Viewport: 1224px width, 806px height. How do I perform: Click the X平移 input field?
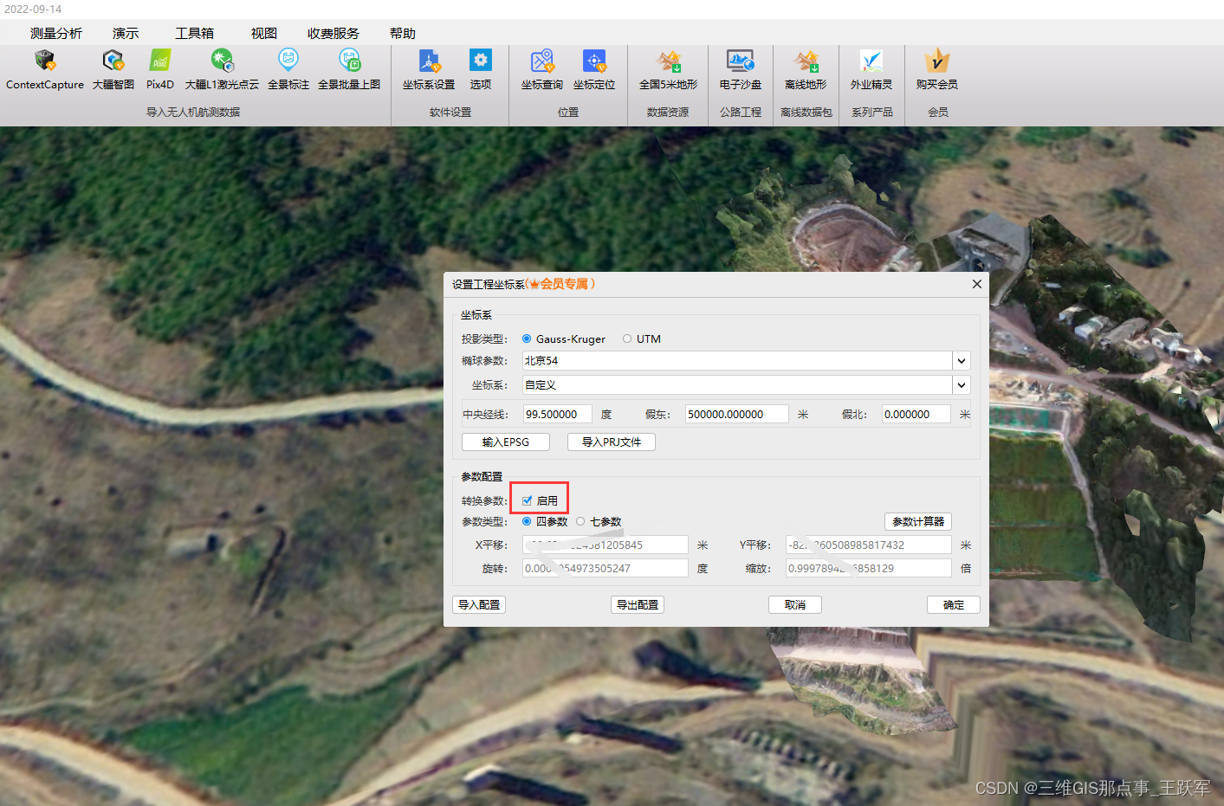click(606, 545)
